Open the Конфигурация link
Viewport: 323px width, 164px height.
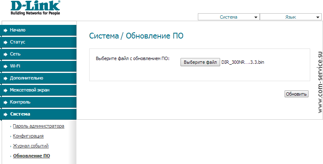click(28, 136)
